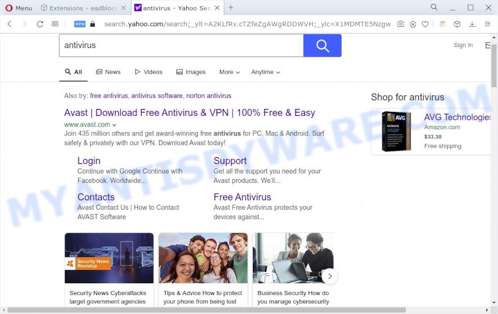Click the carousel next arrow

click(x=330, y=276)
